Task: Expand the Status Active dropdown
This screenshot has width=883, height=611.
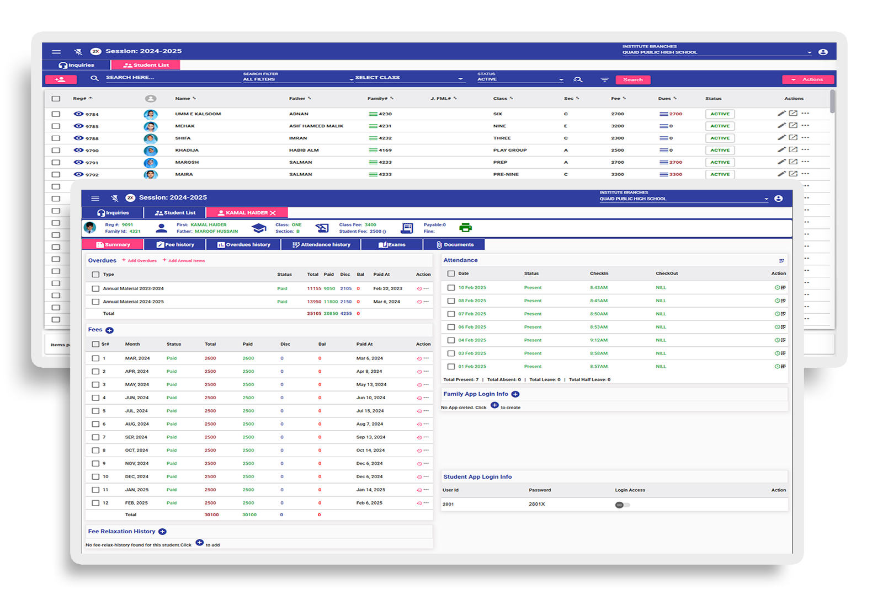Action: click(x=520, y=79)
